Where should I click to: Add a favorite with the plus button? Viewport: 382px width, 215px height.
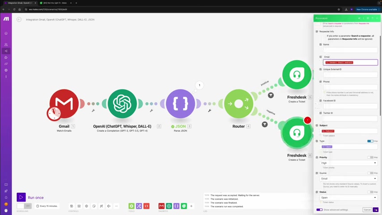point(191,206)
